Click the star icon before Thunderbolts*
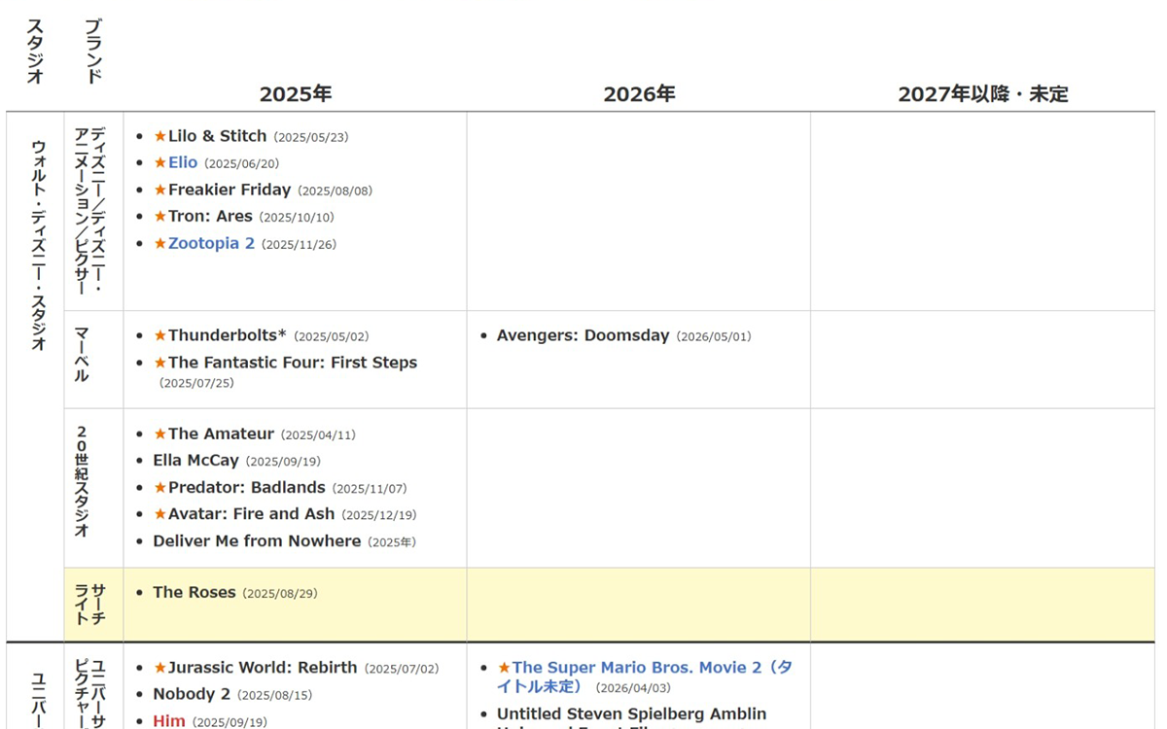This screenshot has height=729, width=1167. pyautogui.click(x=160, y=335)
